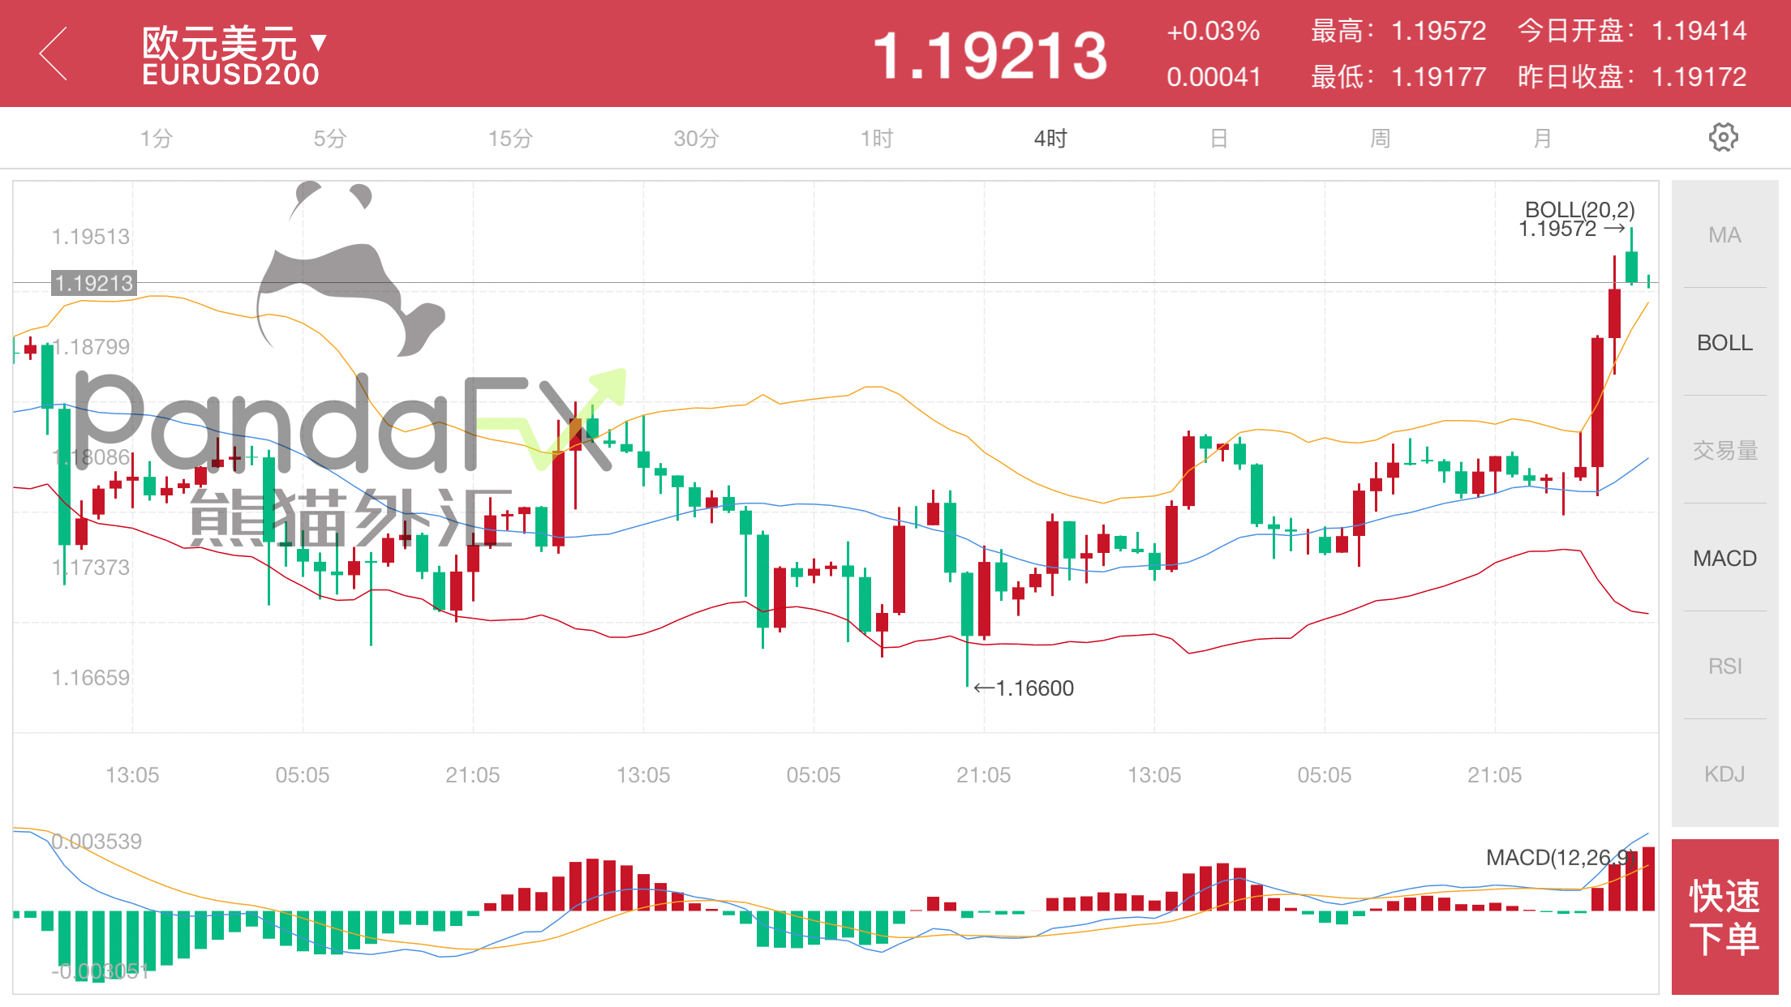The height and width of the screenshot is (1007, 1791).
Task: Switch to the 1时 timeframe tab
Action: [x=877, y=139]
